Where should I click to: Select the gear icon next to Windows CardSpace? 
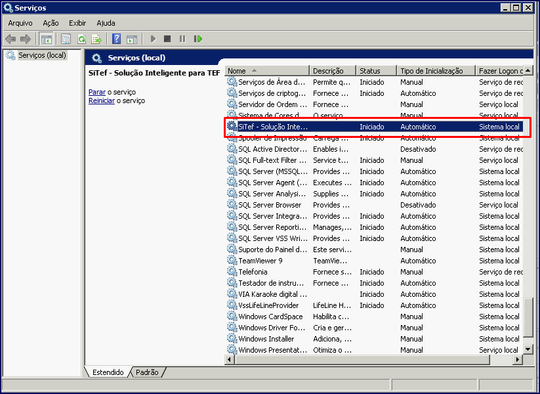pyautogui.click(x=232, y=316)
